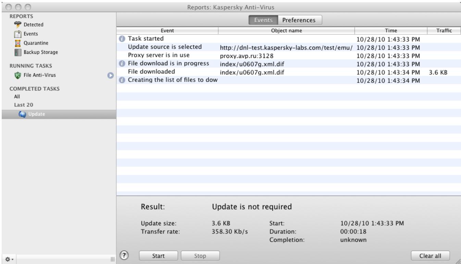The width and height of the screenshot is (461, 264).
Task: Sort by the Traffic column header
Action: 444,31
